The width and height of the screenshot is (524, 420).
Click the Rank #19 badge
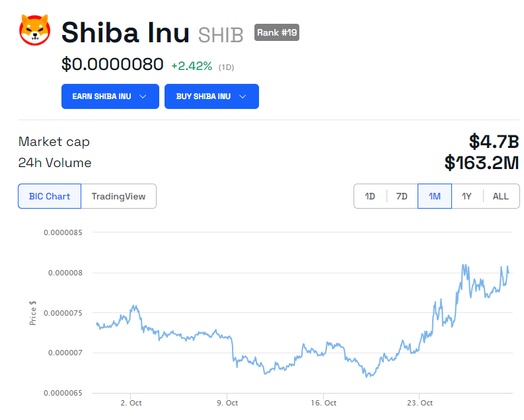pos(276,32)
